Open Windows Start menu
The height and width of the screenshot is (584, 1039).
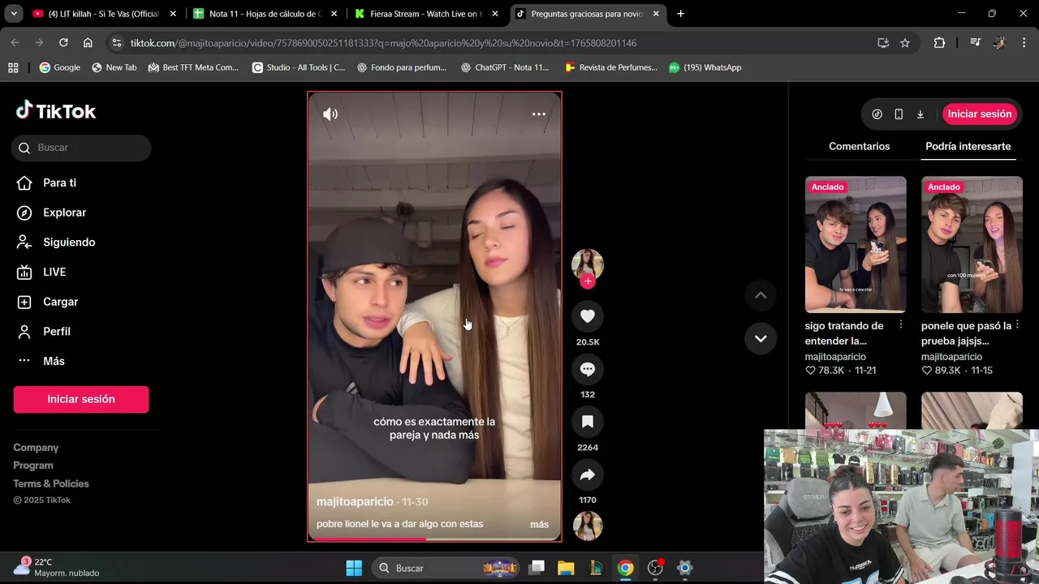click(354, 568)
